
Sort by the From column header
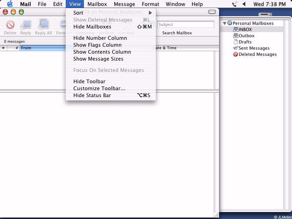[x=43, y=48]
